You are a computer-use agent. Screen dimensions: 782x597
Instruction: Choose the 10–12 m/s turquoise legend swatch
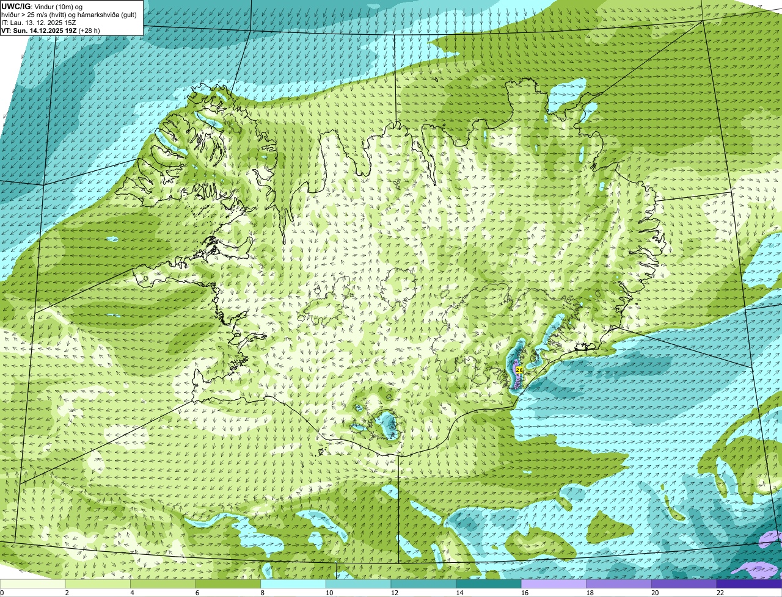[x=358, y=584]
